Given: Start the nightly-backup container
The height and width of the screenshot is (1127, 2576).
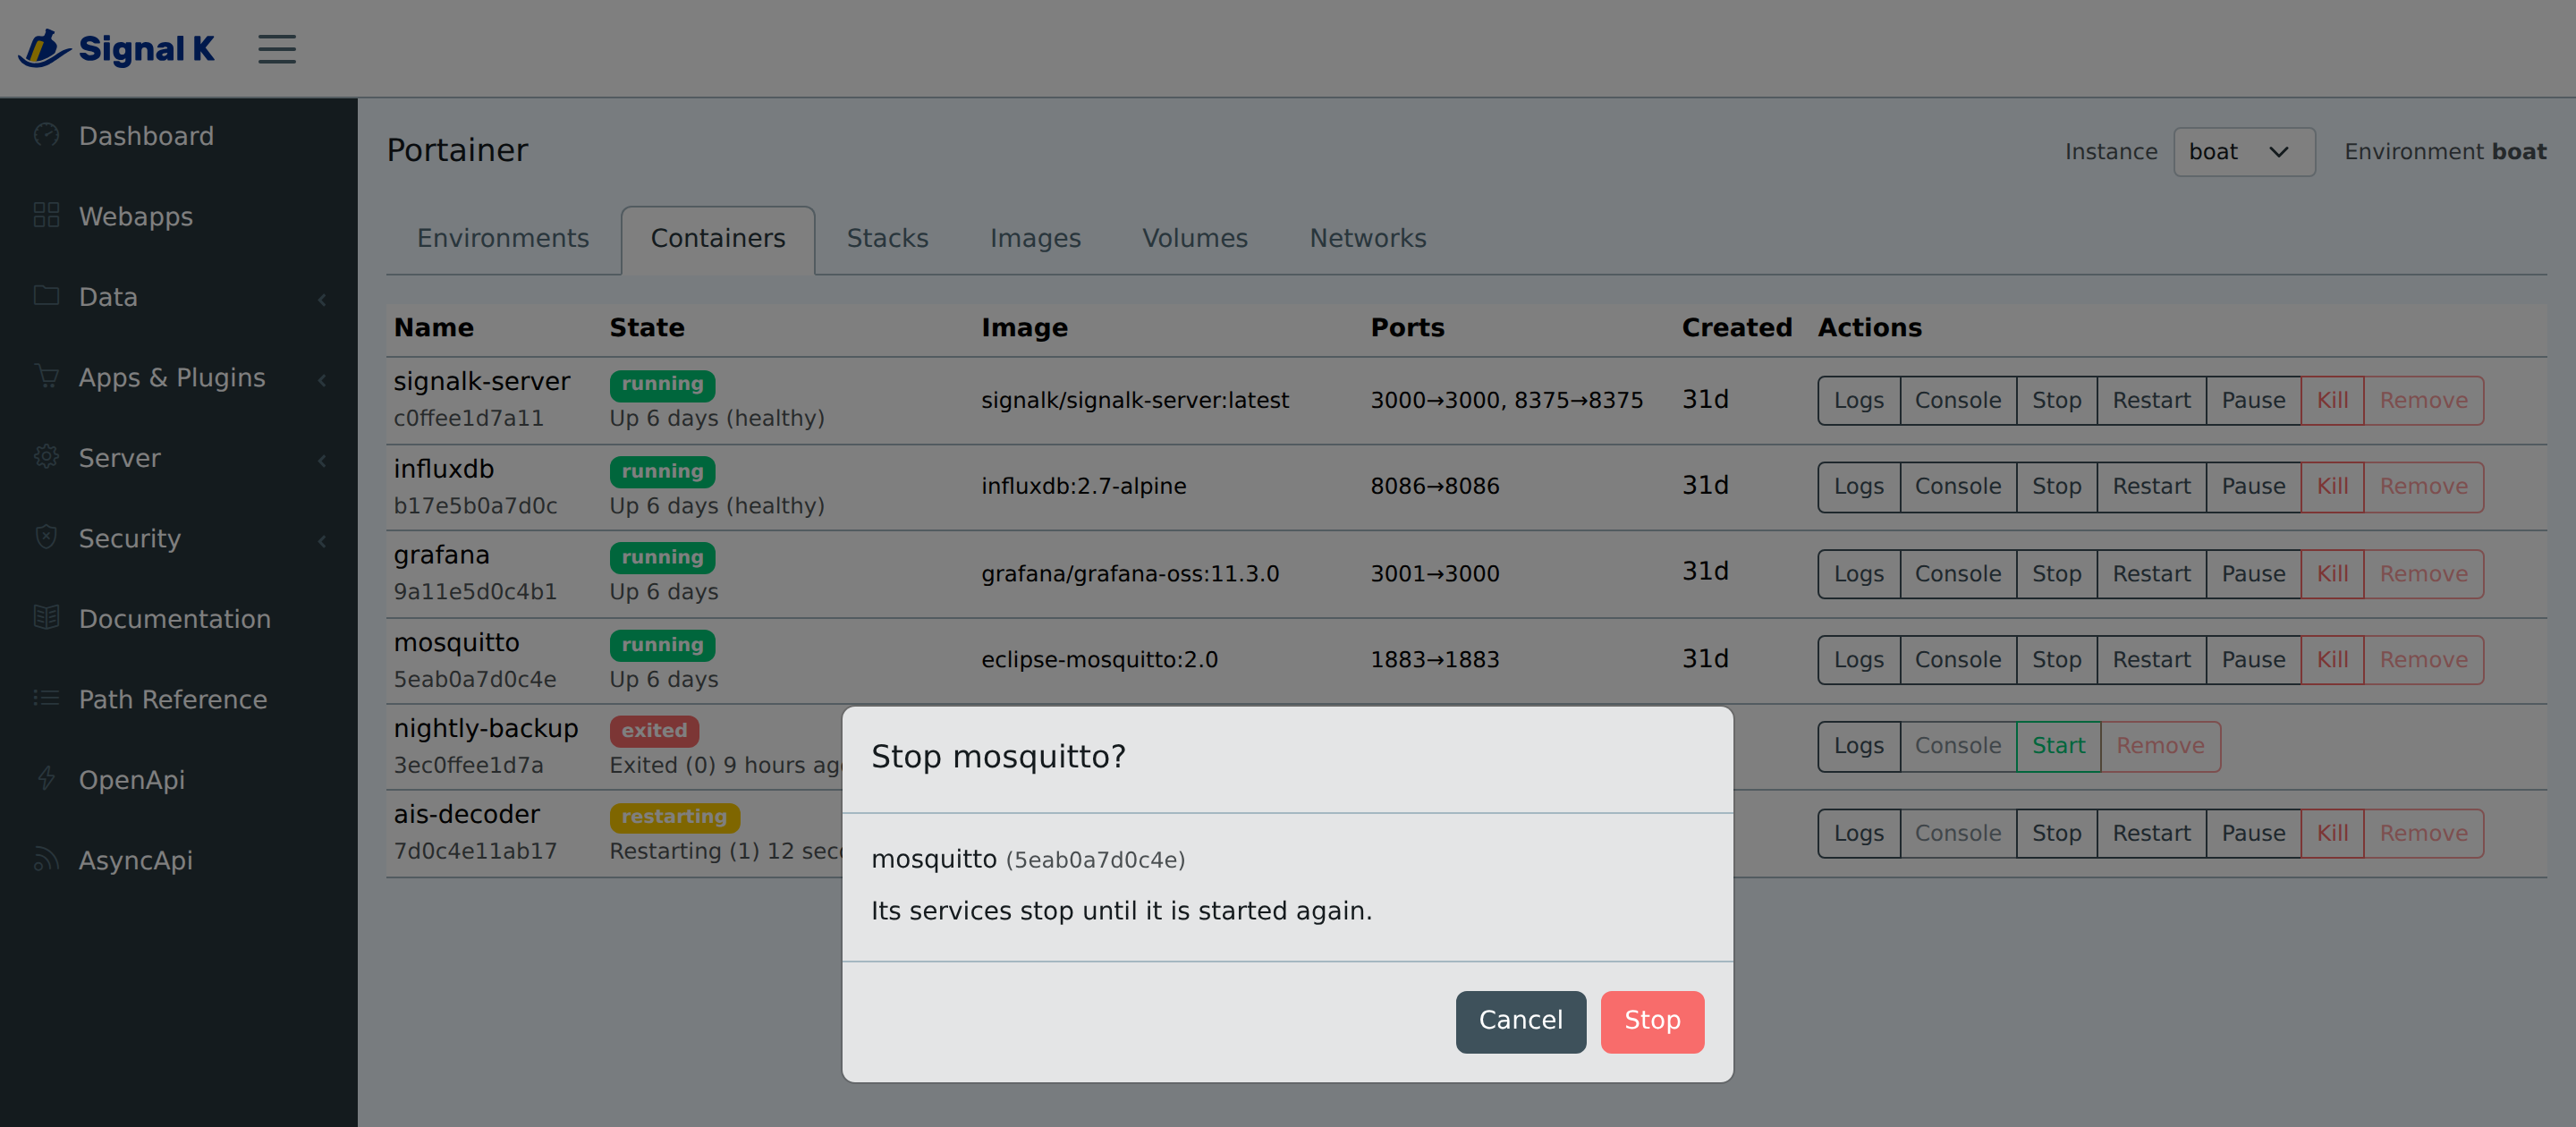Looking at the screenshot, I should pos(2058,746).
